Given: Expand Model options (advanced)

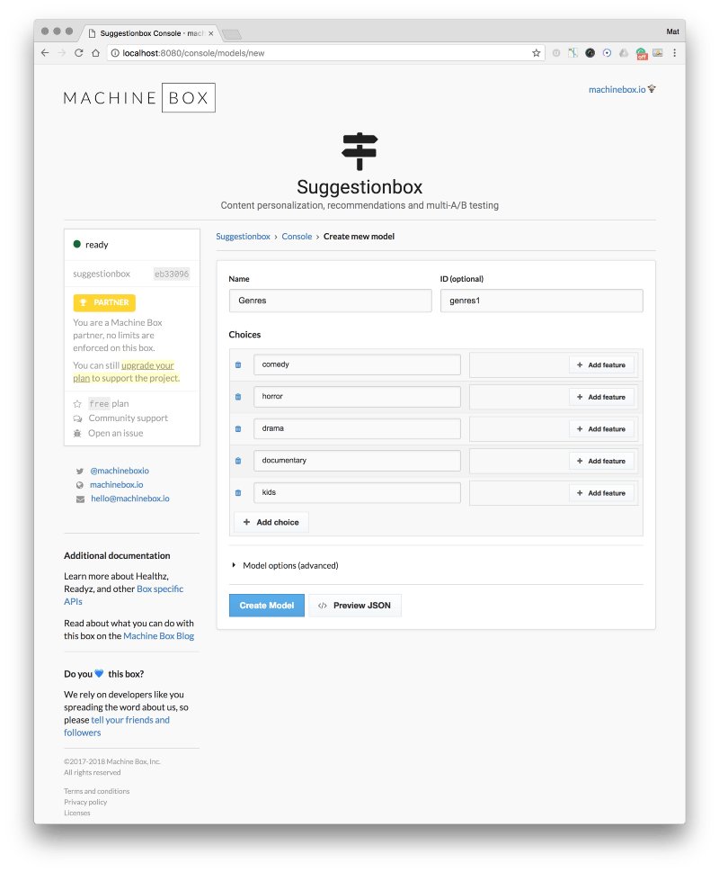Looking at the screenshot, I should 285,565.
